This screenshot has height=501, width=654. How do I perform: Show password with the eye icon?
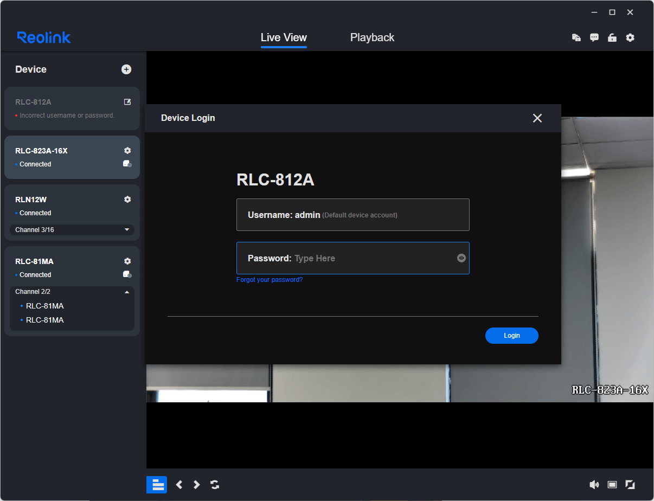click(461, 258)
